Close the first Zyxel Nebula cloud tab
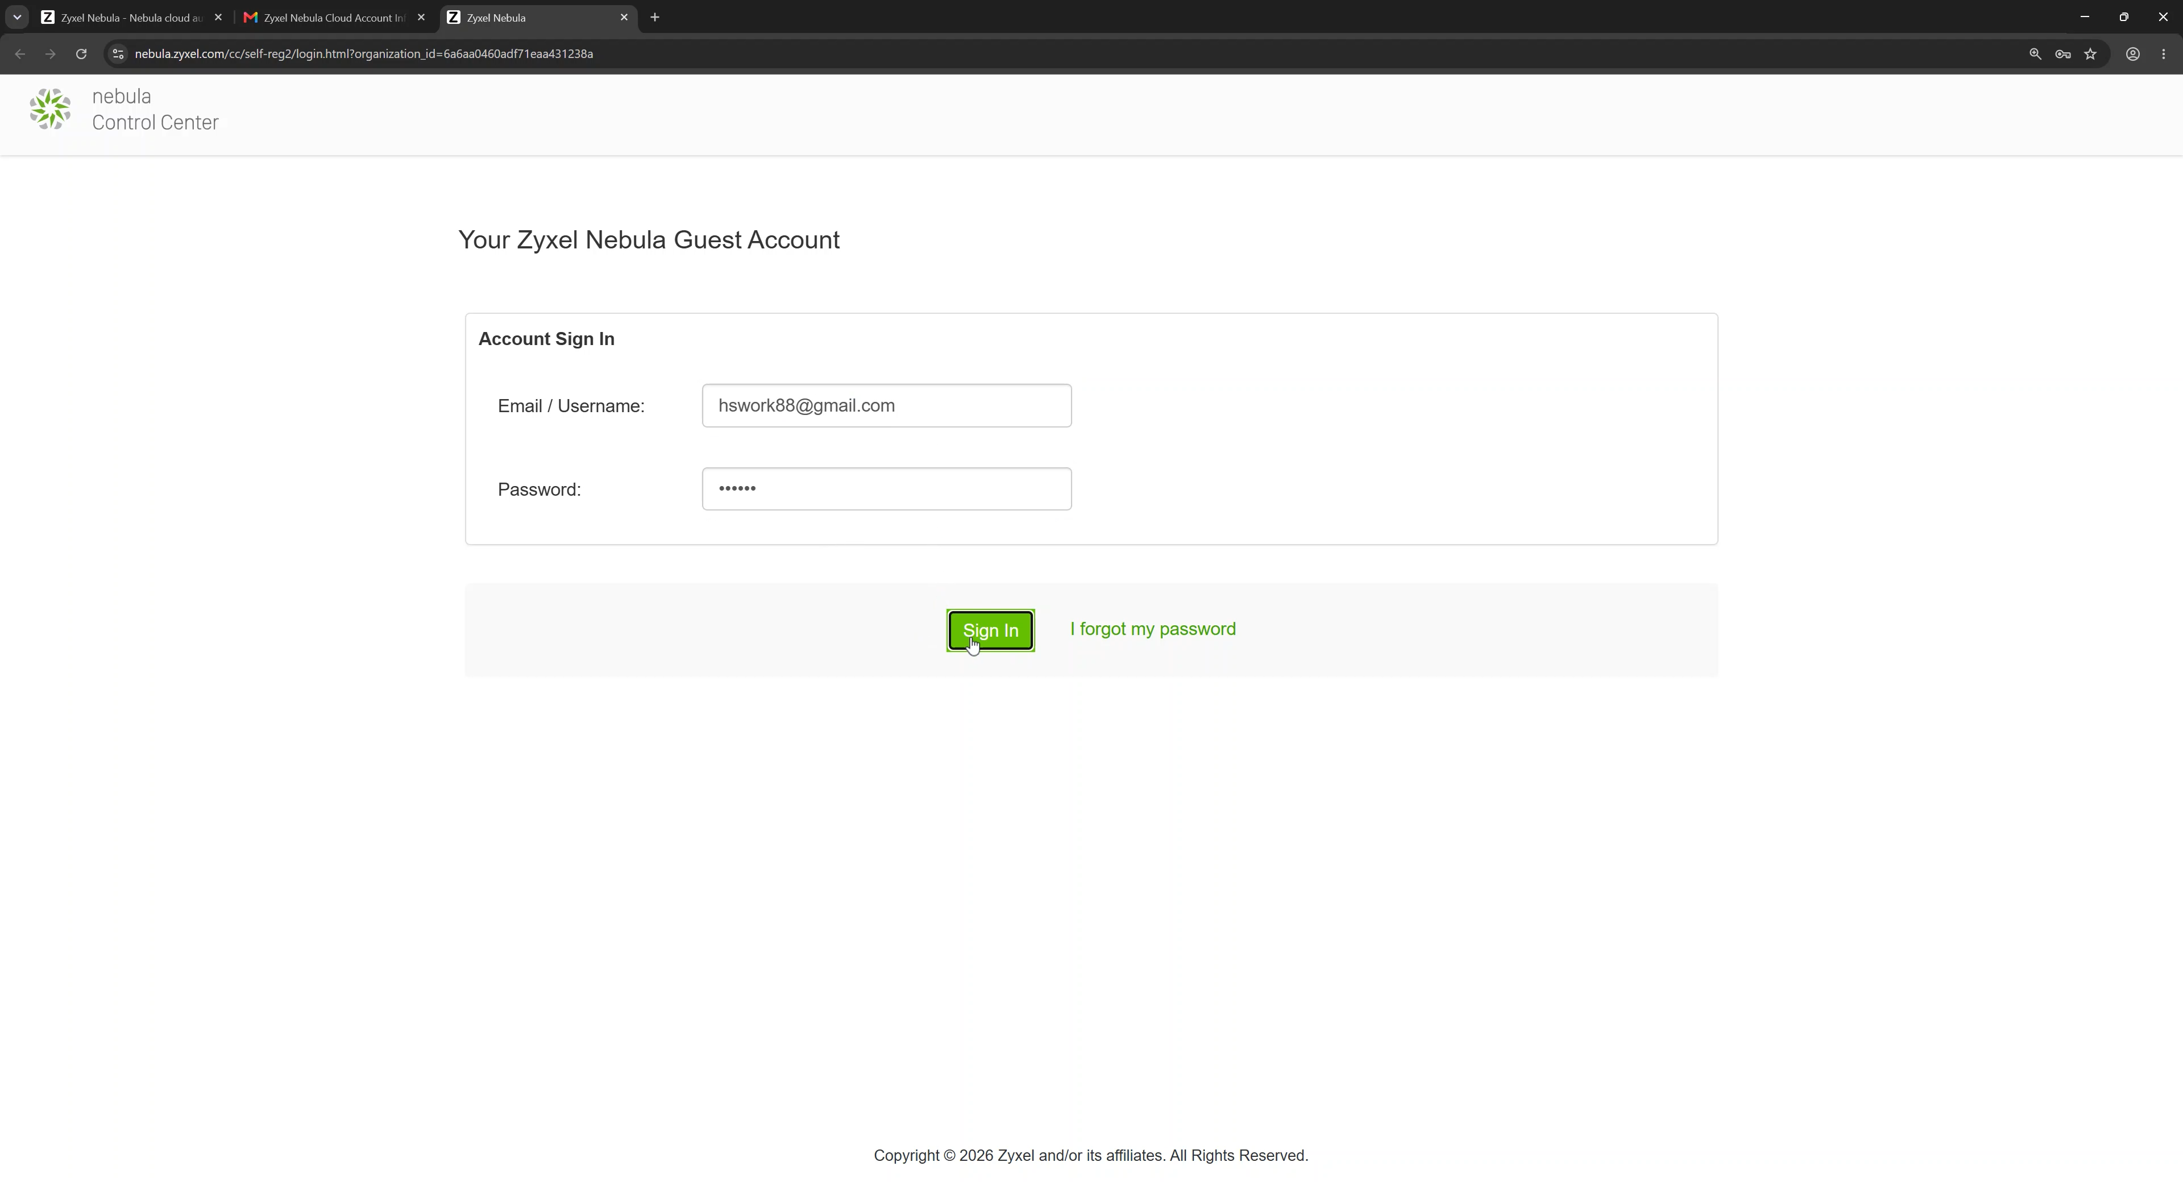This screenshot has width=2183, height=1187. 218,18
